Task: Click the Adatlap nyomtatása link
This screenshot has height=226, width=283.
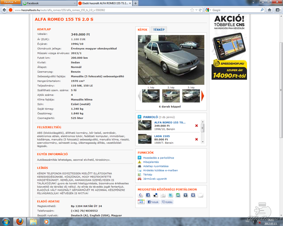Action: pyautogui.click(x=156, y=166)
